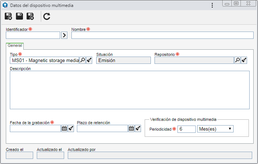This screenshot has width=258, height=164.
Task: Click the Save and Exit icon
Action: point(30,16)
